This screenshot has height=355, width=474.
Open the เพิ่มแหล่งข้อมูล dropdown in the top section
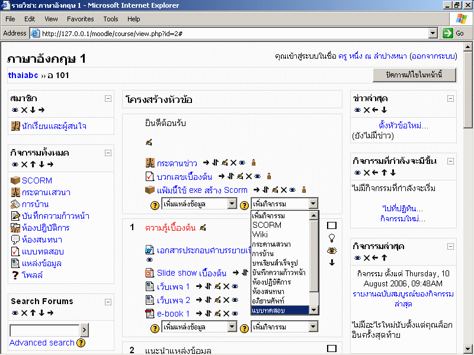pos(198,204)
